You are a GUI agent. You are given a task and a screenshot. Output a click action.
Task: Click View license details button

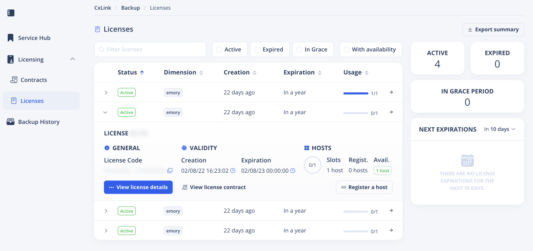138,187
